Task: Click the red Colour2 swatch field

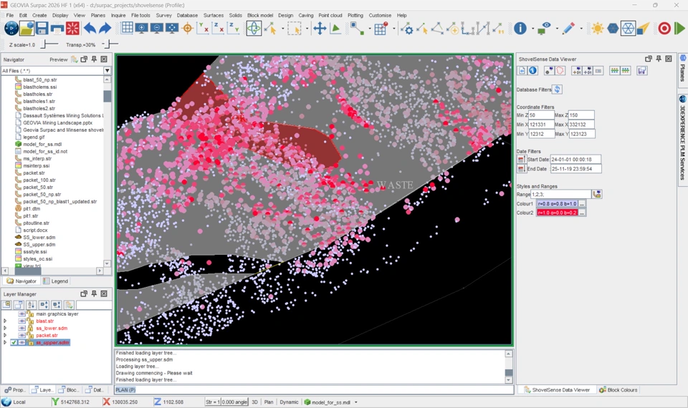Action: [557, 213]
